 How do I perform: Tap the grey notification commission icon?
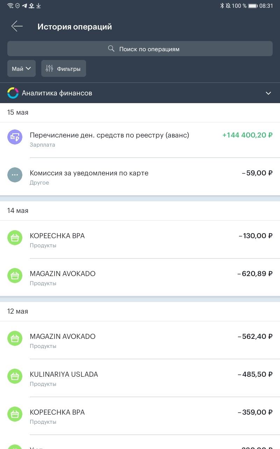pyautogui.click(x=15, y=175)
